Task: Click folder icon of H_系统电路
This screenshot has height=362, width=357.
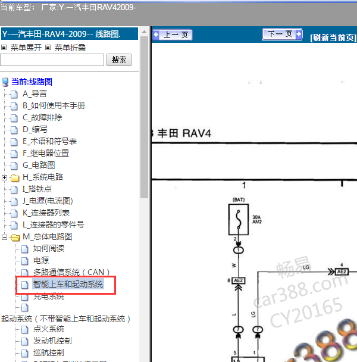Action: [15, 178]
